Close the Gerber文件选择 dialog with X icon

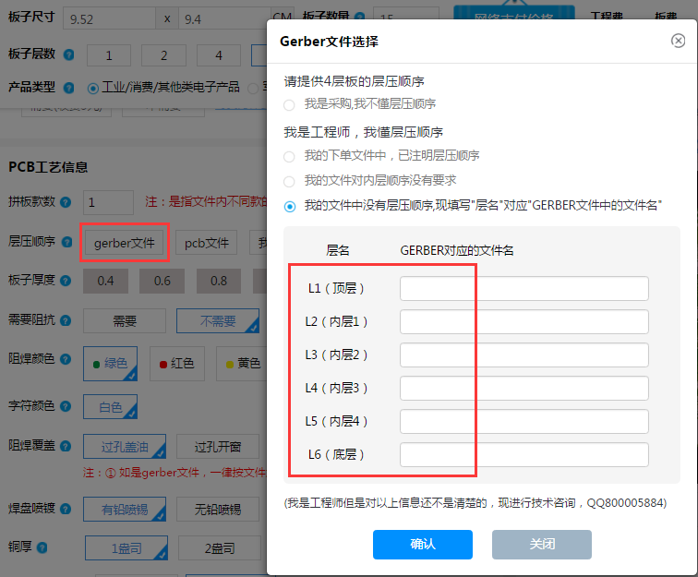pos(678,41)
